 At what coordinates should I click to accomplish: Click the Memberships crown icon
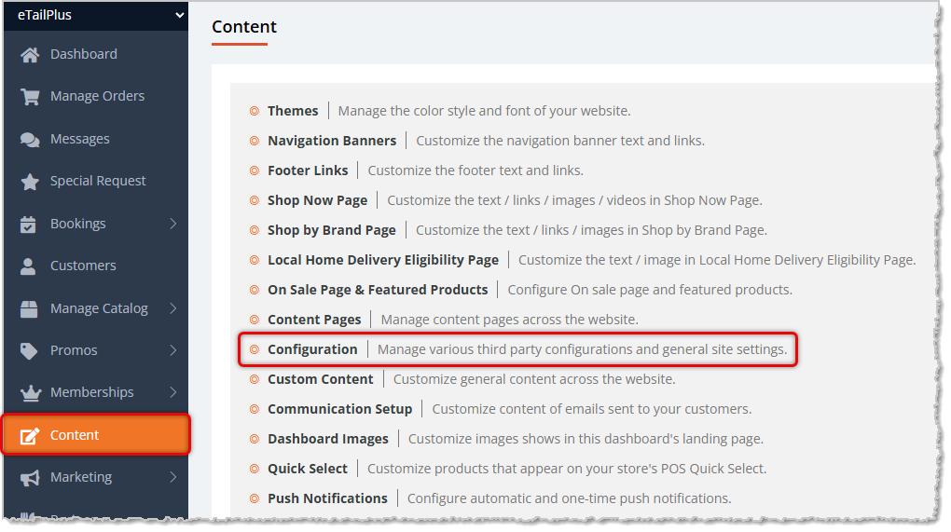coord(31,393)
